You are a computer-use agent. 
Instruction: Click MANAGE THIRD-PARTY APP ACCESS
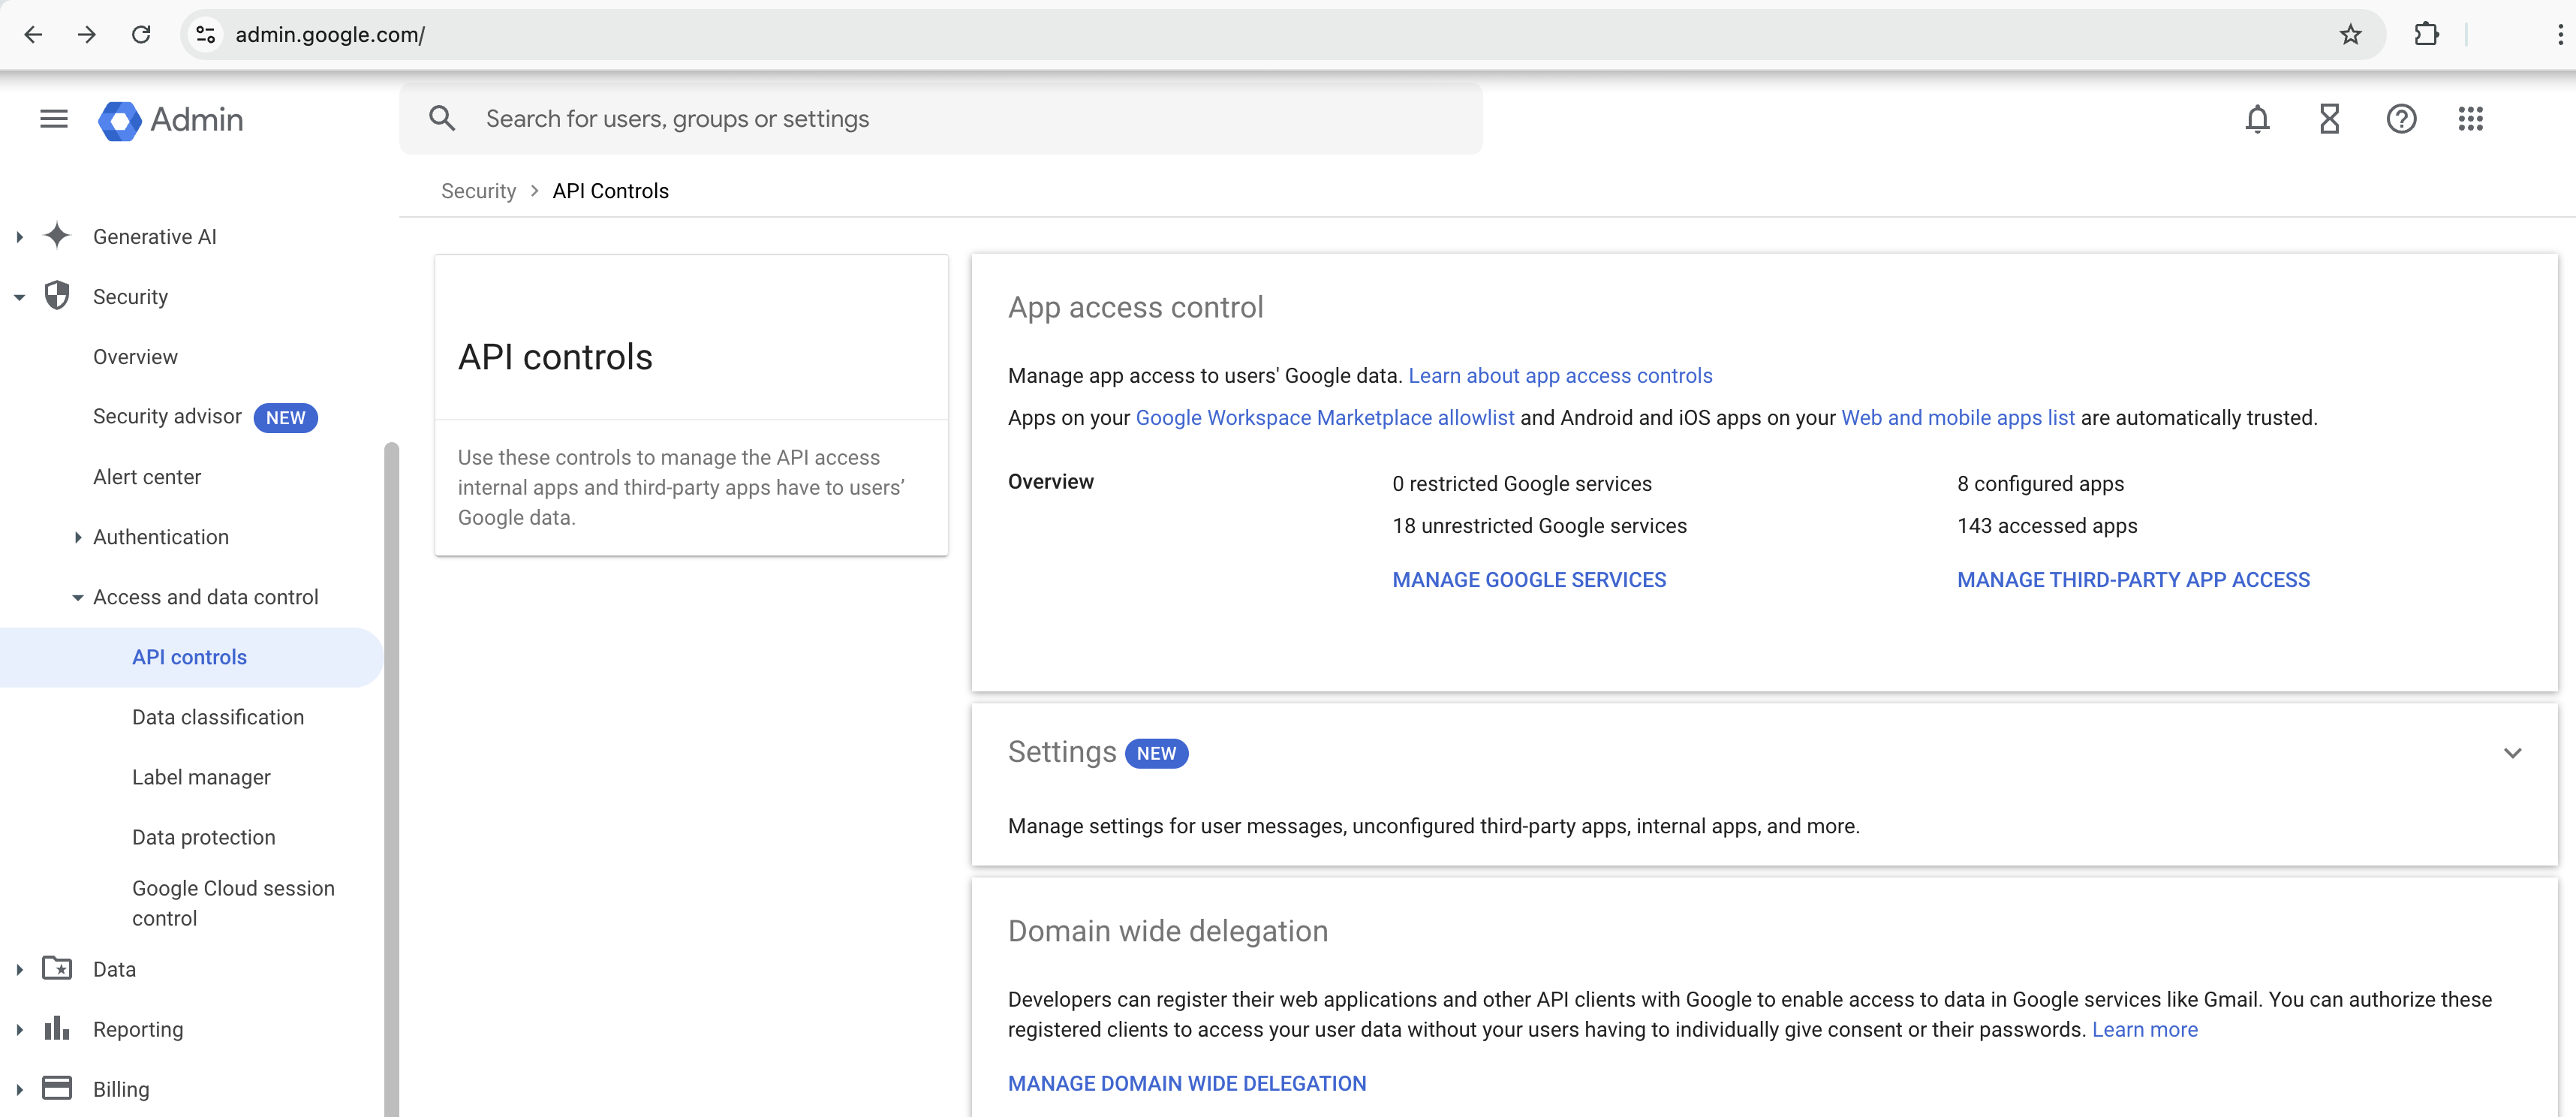[x=2132, y=580]
